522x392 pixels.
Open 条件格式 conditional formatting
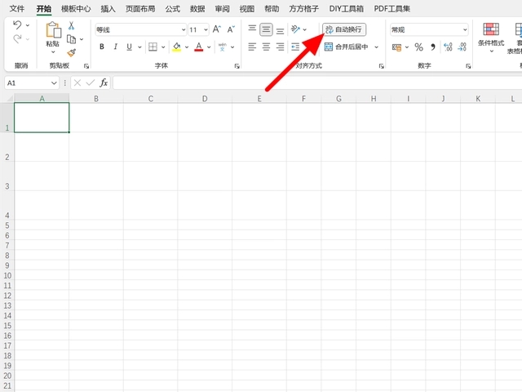coord(491,38)
